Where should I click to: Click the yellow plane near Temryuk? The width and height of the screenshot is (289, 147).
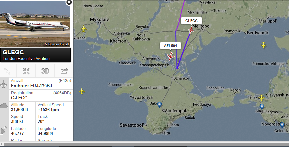[x=261, y=98]
